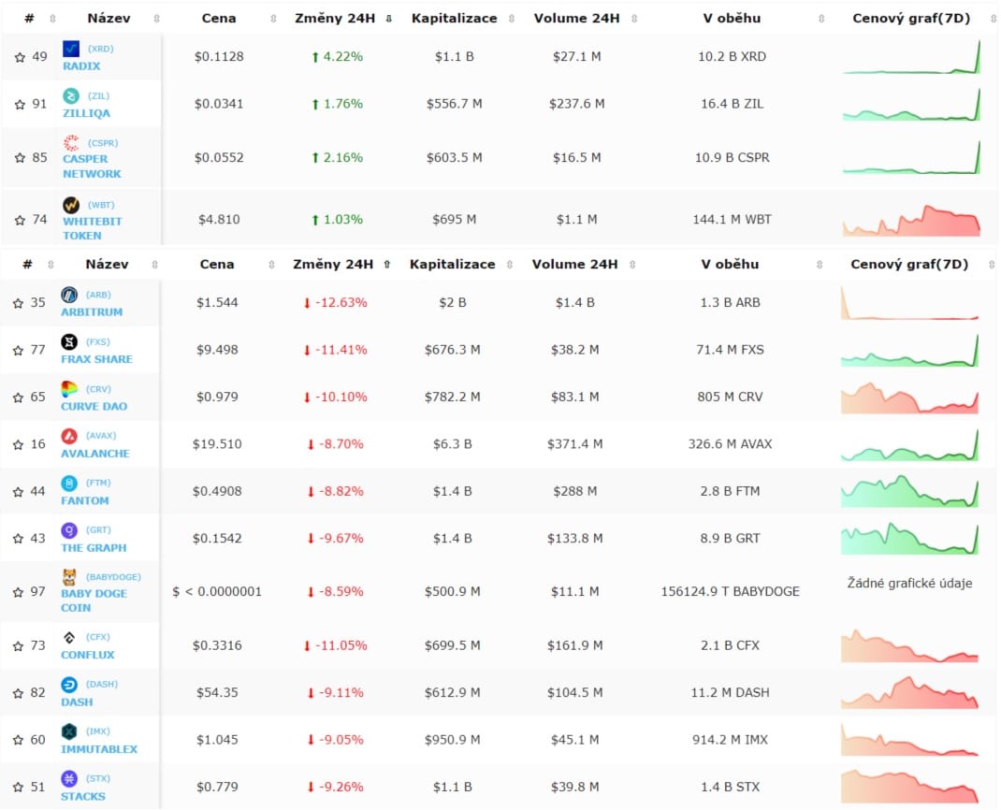Favorite Radix with its star icon
The height and width of the screenshot is (810, 1001).
(x=20, y=57)
